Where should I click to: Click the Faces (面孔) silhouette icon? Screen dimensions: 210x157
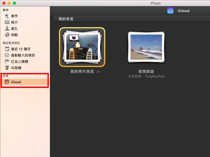[x=7, y=28]
